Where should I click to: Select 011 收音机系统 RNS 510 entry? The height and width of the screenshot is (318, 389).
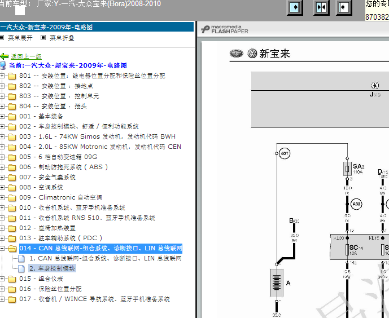[87, 218]
